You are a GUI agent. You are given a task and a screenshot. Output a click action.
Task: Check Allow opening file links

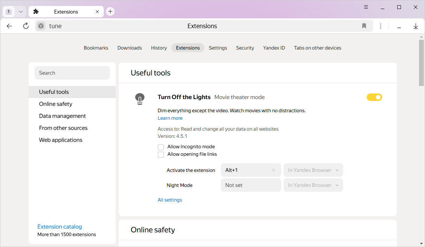(x=161, y=154)
